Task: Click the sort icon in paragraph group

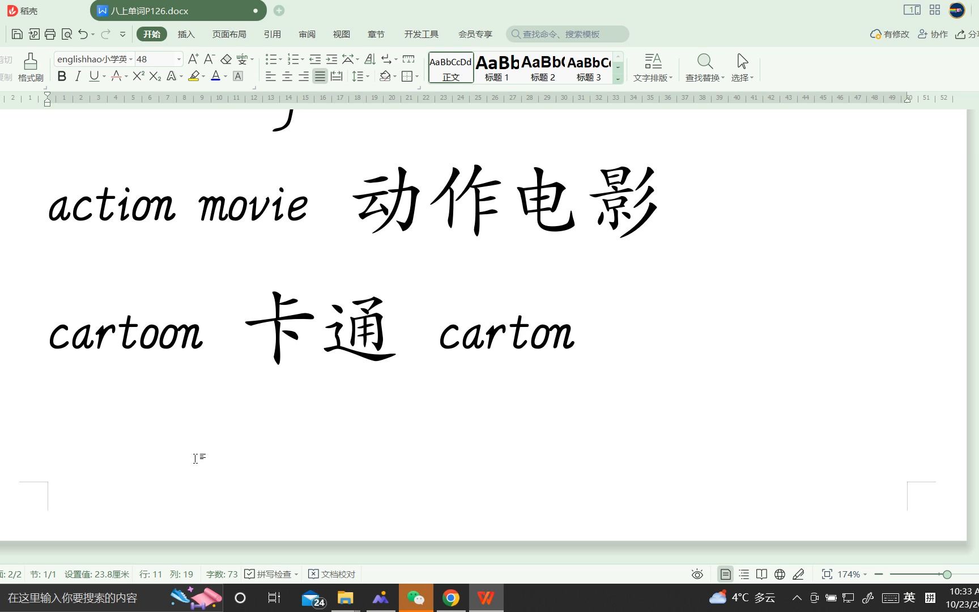Action: pos(370,59)
